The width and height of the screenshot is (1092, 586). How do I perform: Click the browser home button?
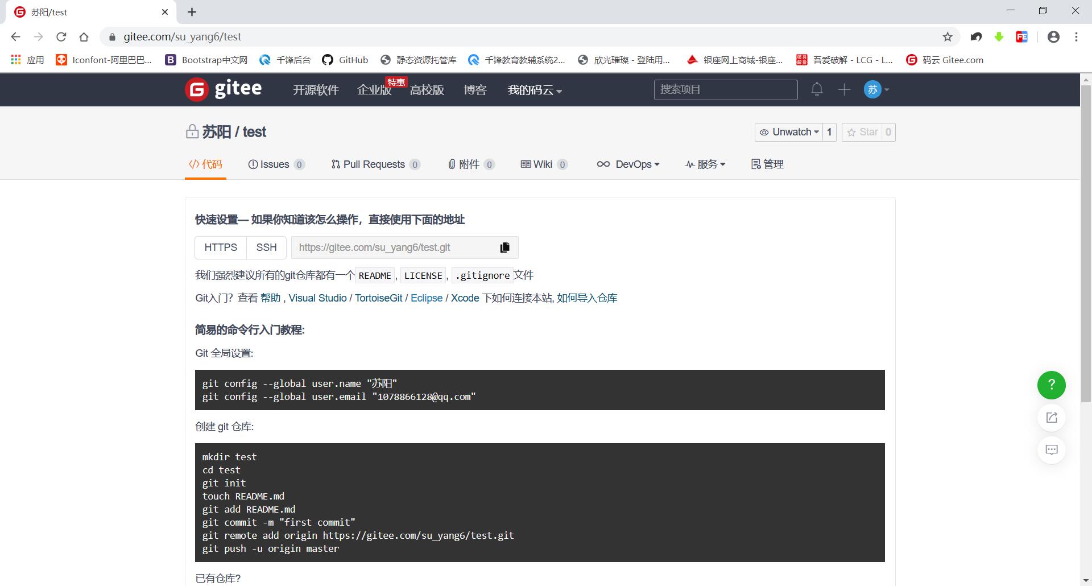click(x=84, y=37)
